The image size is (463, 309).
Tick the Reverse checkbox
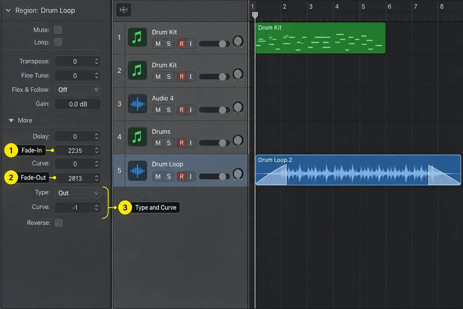click(59, 223)
